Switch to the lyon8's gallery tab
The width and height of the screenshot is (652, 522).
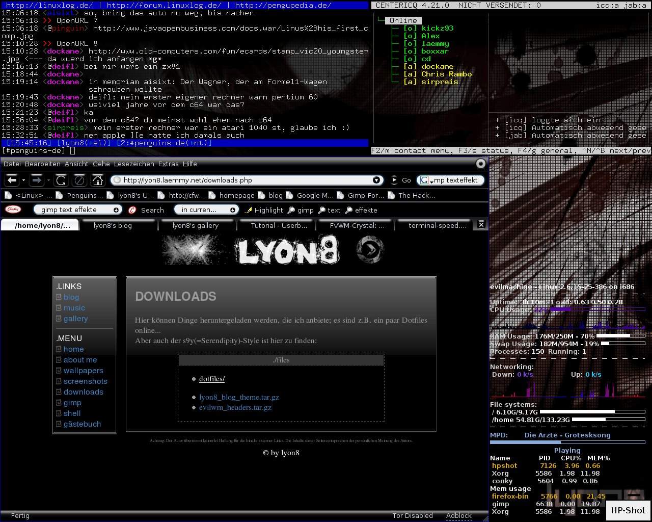point(195,225)
